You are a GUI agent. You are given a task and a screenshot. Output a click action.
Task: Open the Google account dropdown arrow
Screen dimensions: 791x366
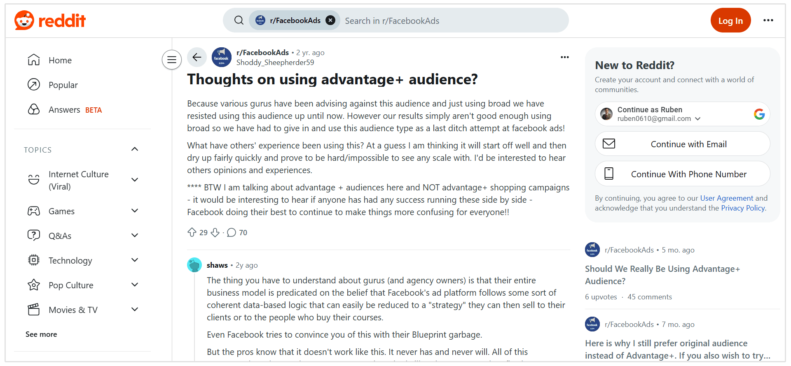coord(698,119)
